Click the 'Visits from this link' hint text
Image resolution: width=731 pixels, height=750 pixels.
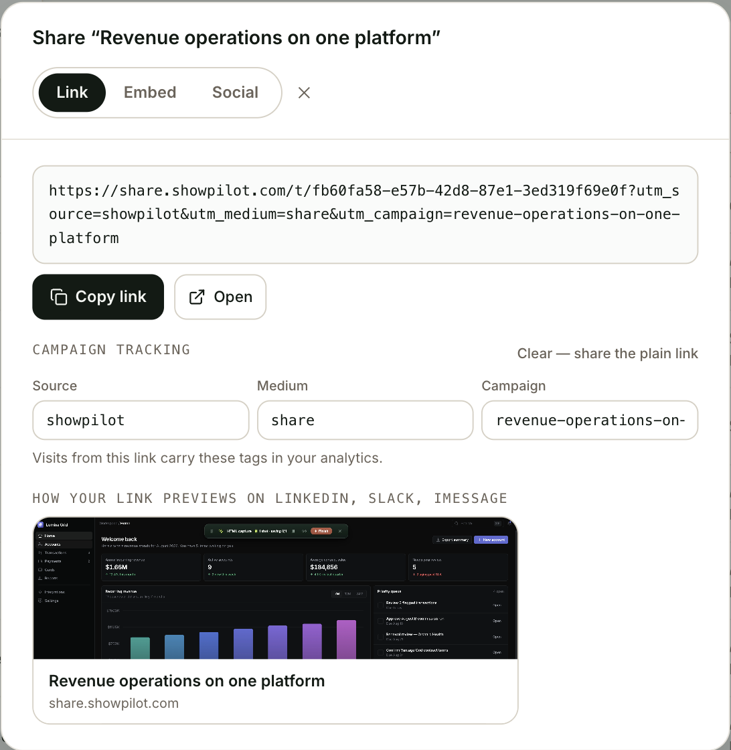(x=208, y=458)
